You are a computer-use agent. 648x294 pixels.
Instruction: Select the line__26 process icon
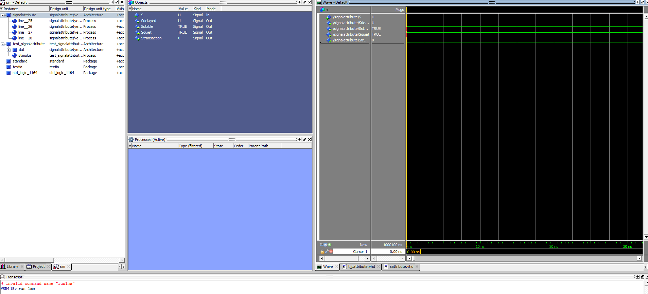tap(14, 27)
